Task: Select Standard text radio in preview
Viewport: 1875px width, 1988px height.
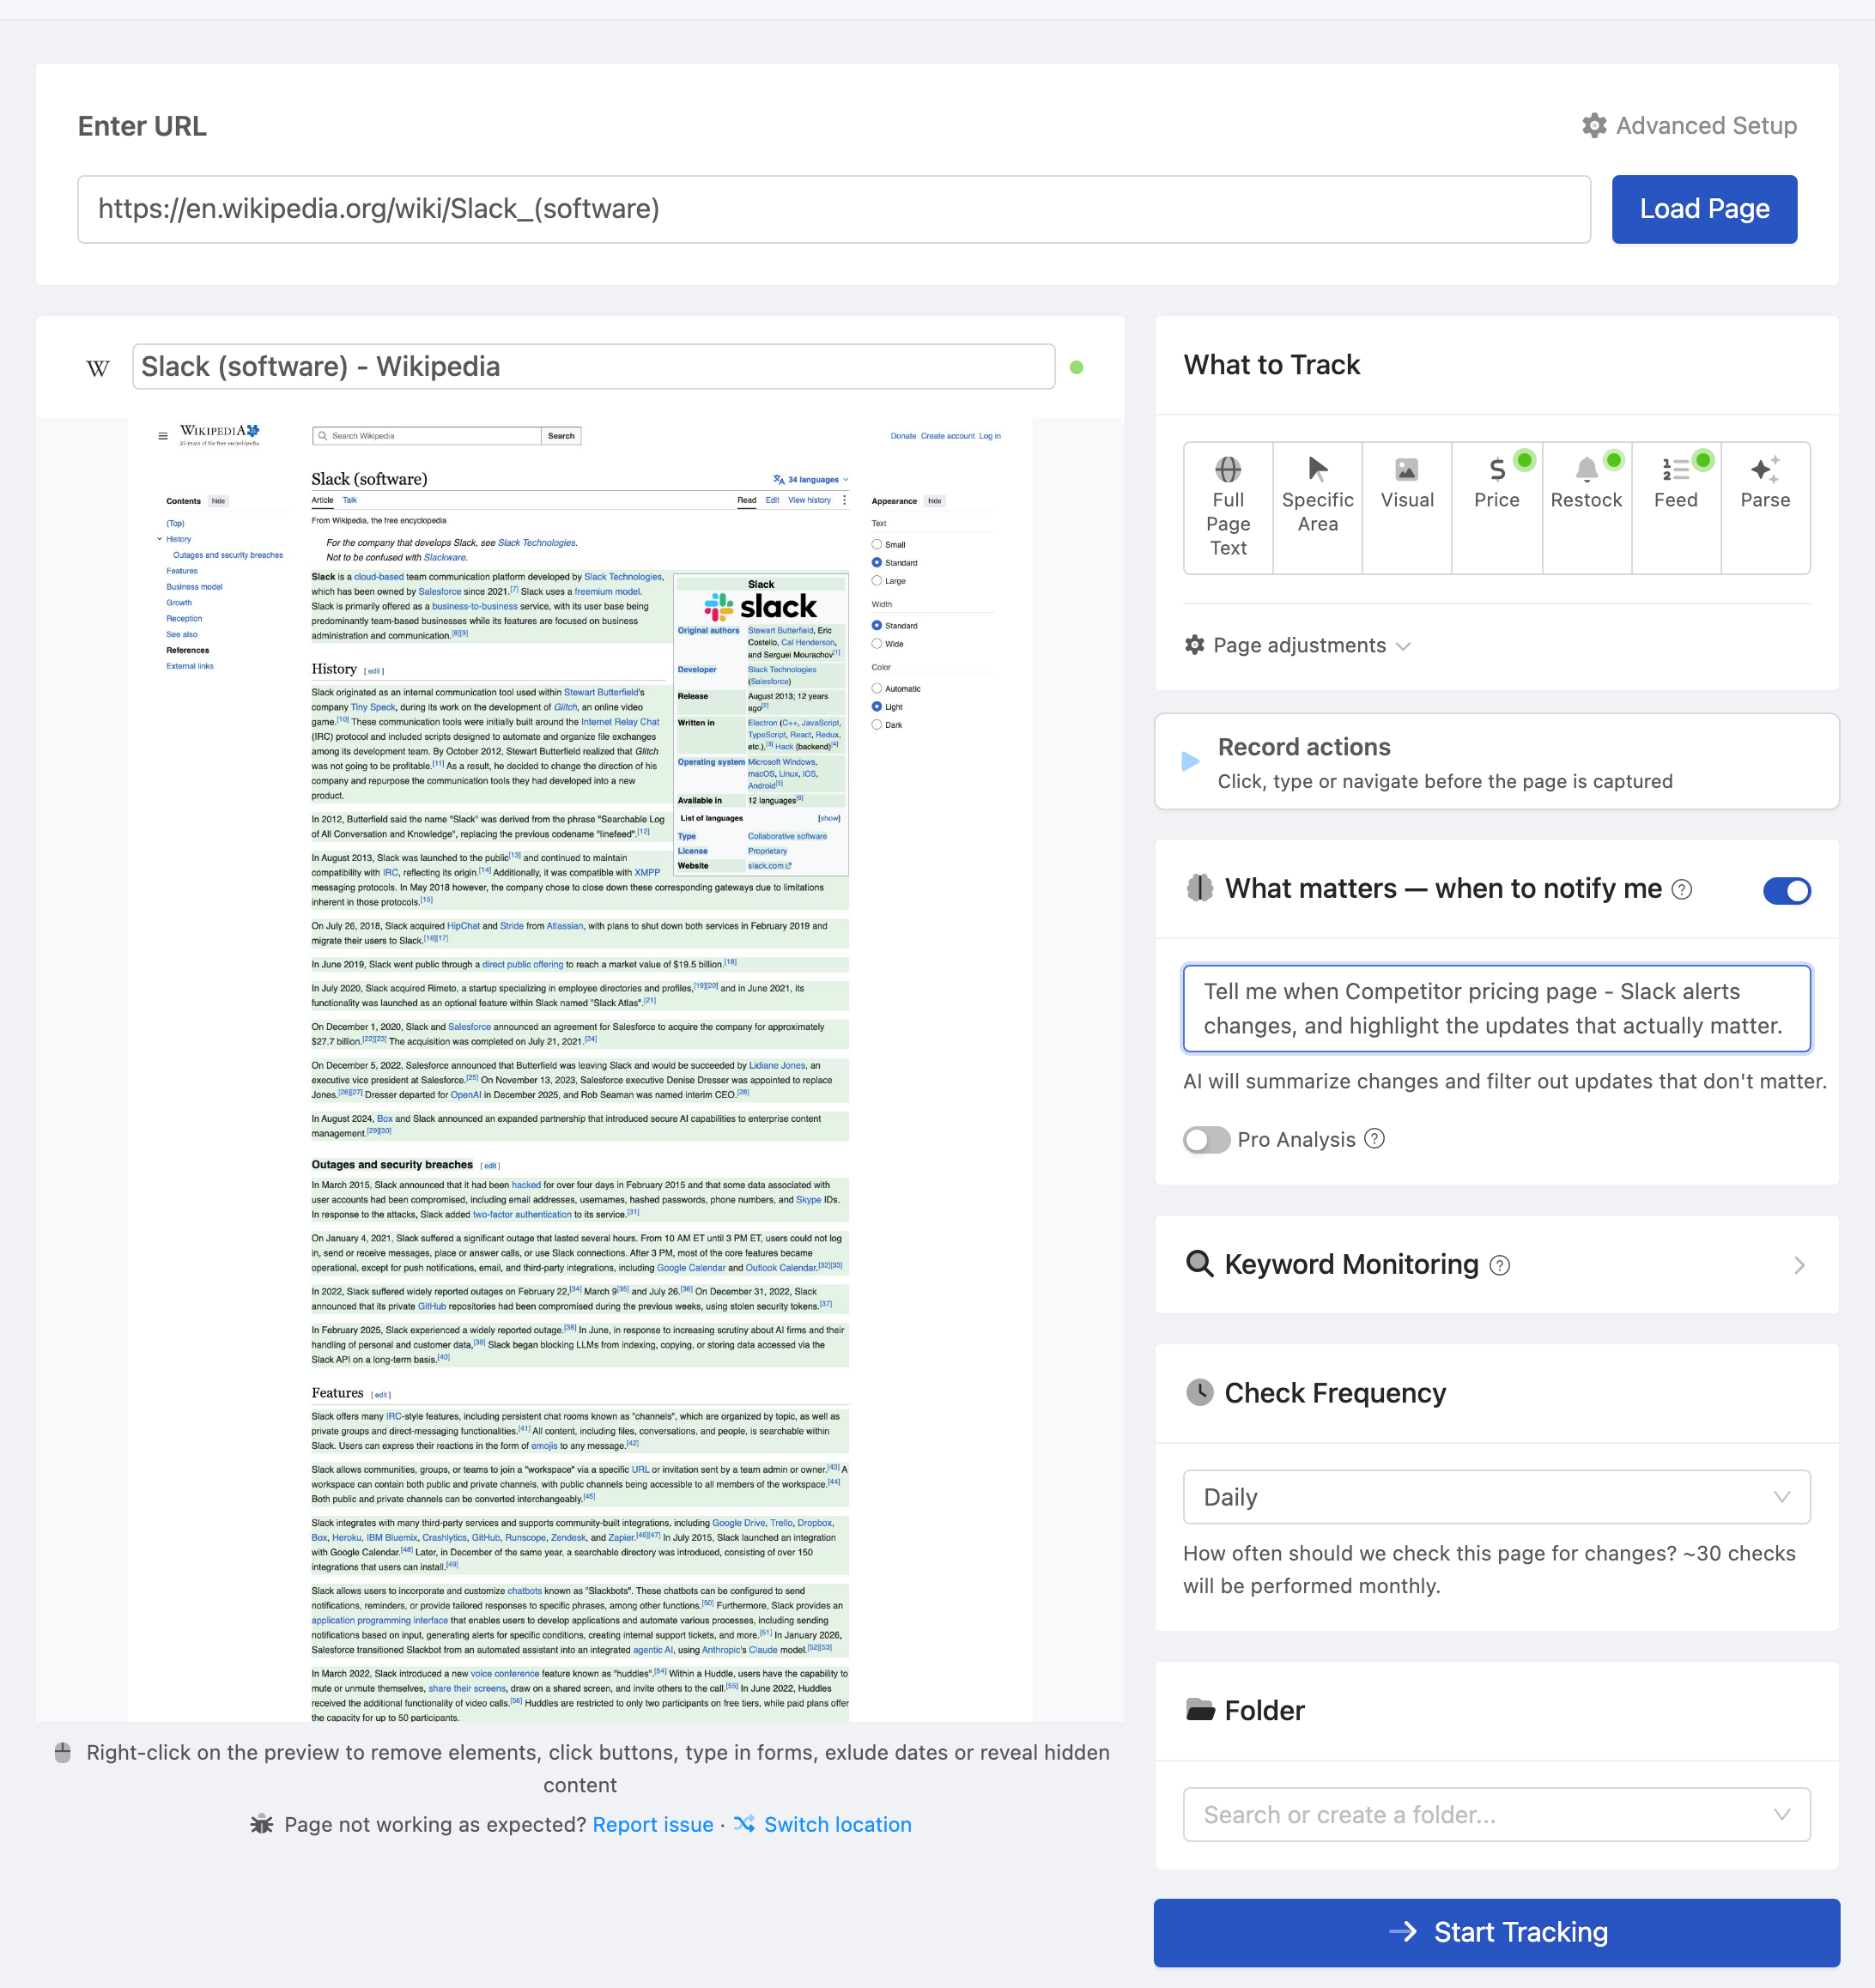Action: point(877,562)
